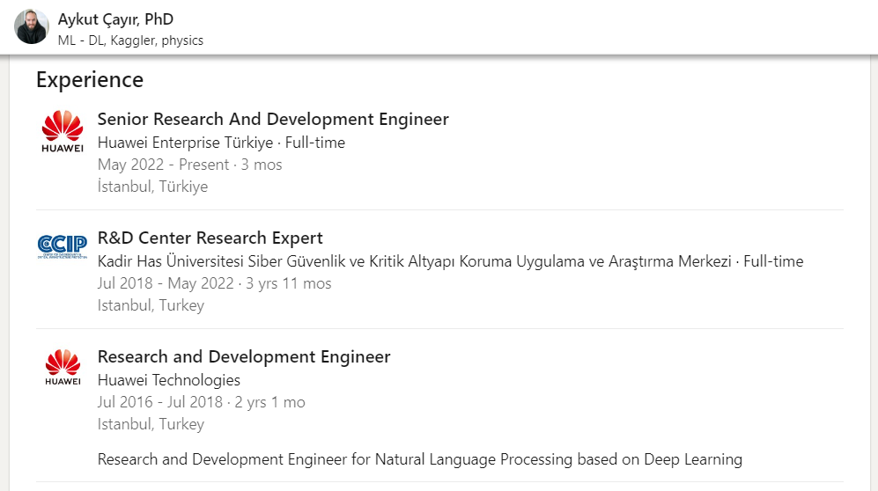This screenshot has height=491, width=878.
Task: Open the Research and Development Engineer title
Action: (244, 357)
